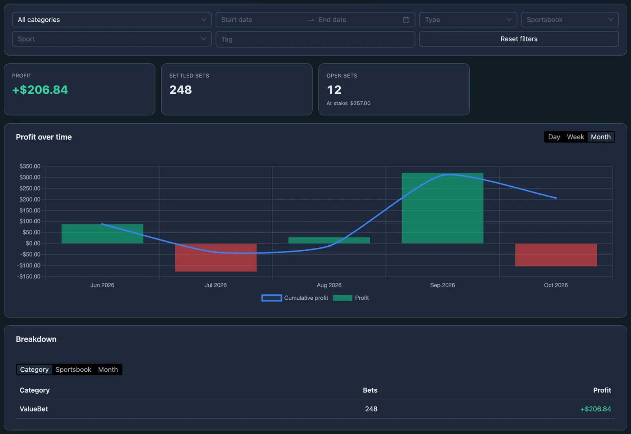
Task: Click the +$206.84 value in ValueBet row
Action: [x=596, y=409]
